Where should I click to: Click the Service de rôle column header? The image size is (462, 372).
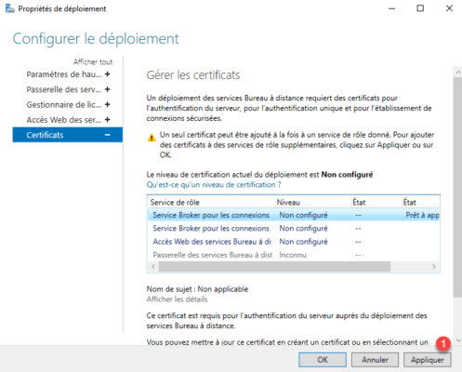(x=211, y=203)
